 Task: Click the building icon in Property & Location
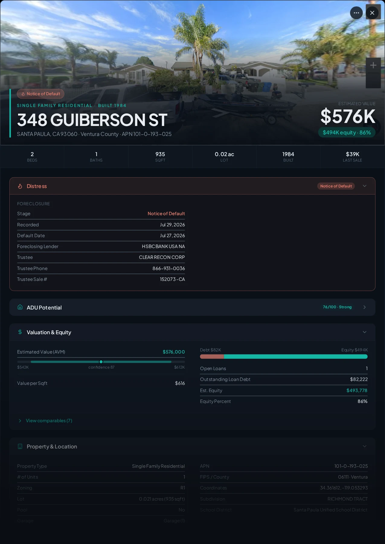tap(20, 446)
